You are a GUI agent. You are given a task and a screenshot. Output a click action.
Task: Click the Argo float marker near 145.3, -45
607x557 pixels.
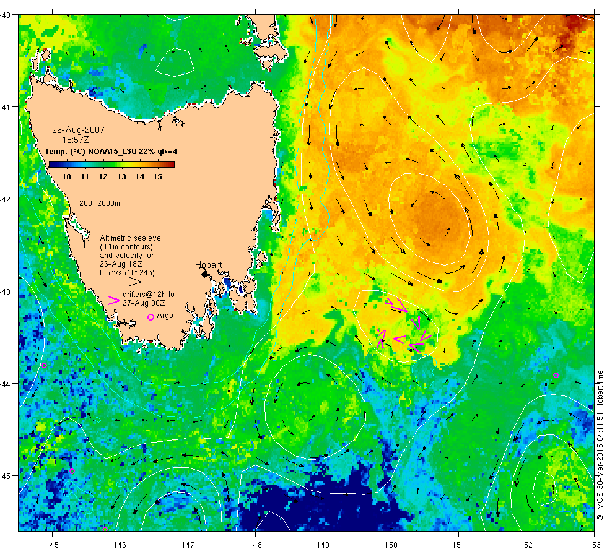[72, 472]
